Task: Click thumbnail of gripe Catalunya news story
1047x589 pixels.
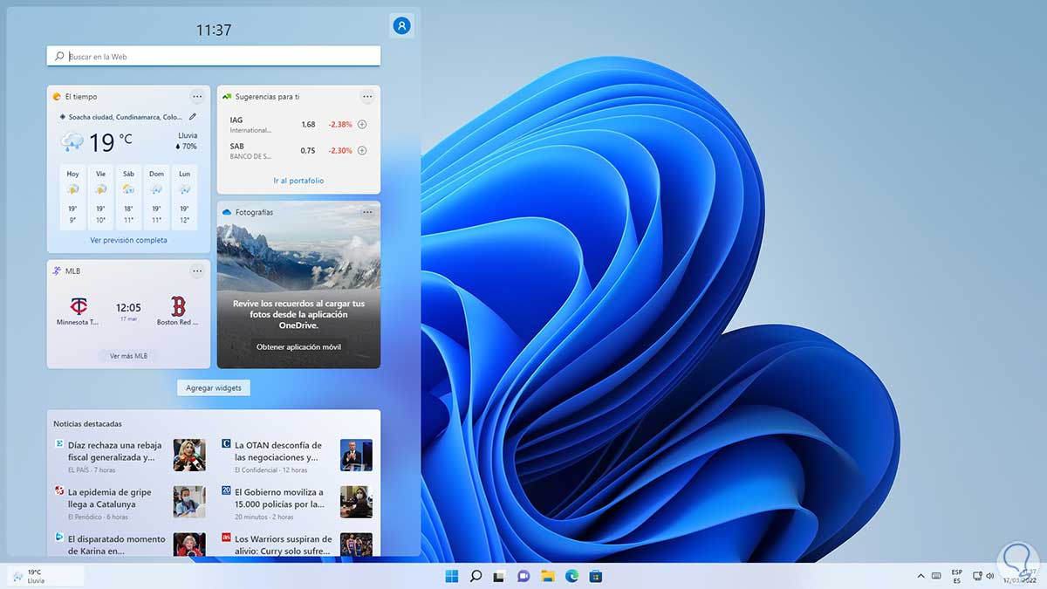Action: 189,502
